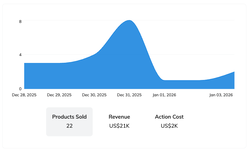Click the y-axis label 4

[x=20, y=55]
